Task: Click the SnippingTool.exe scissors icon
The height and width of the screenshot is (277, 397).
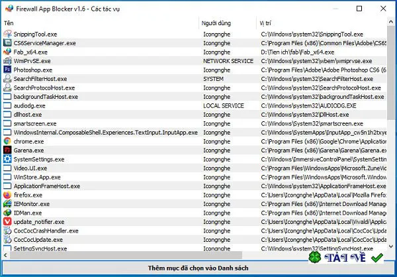Action: [7, 34]
